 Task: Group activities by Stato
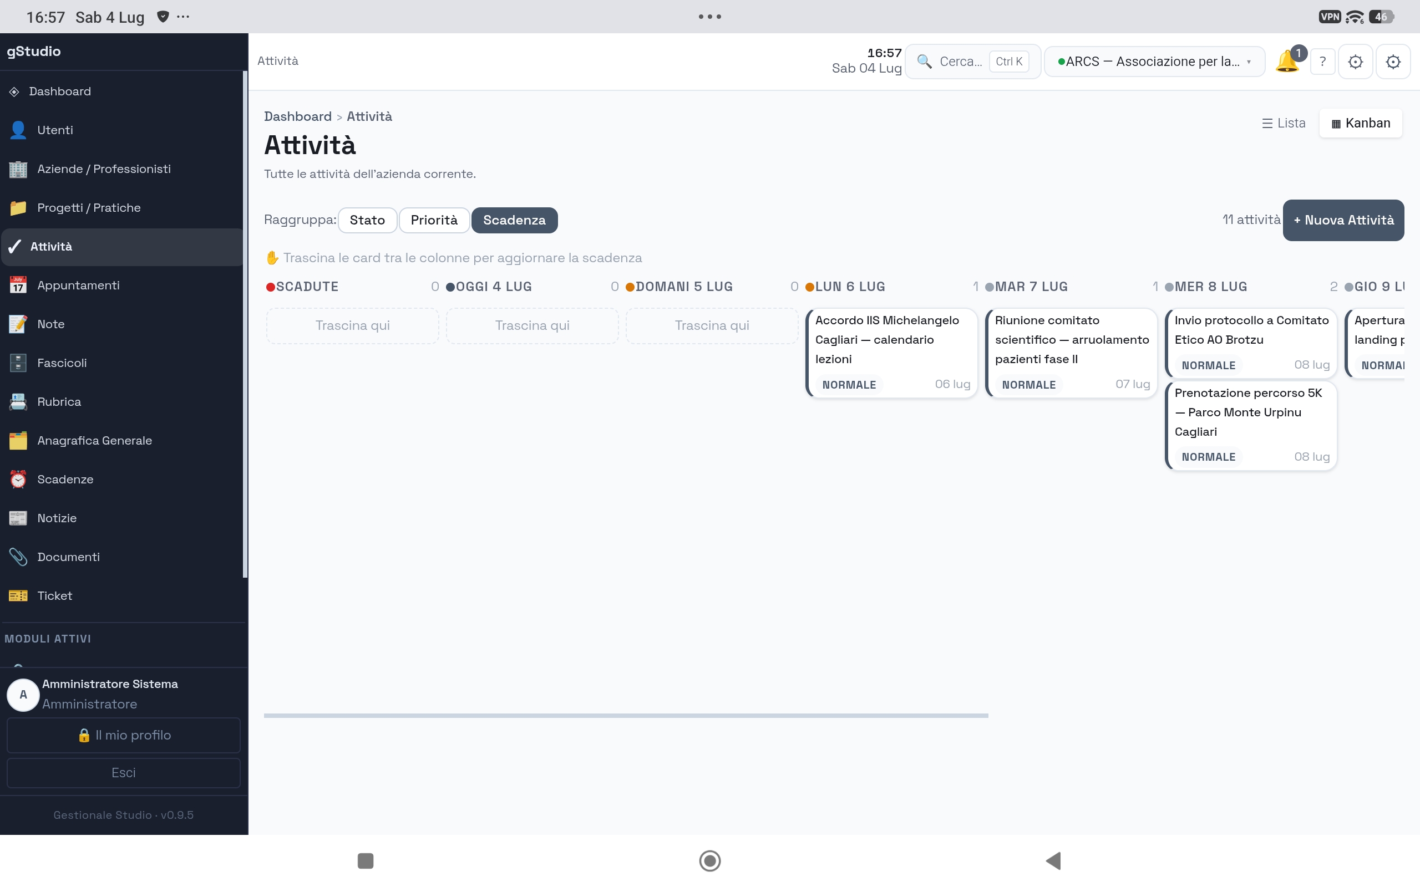click(x=367, y=220)
